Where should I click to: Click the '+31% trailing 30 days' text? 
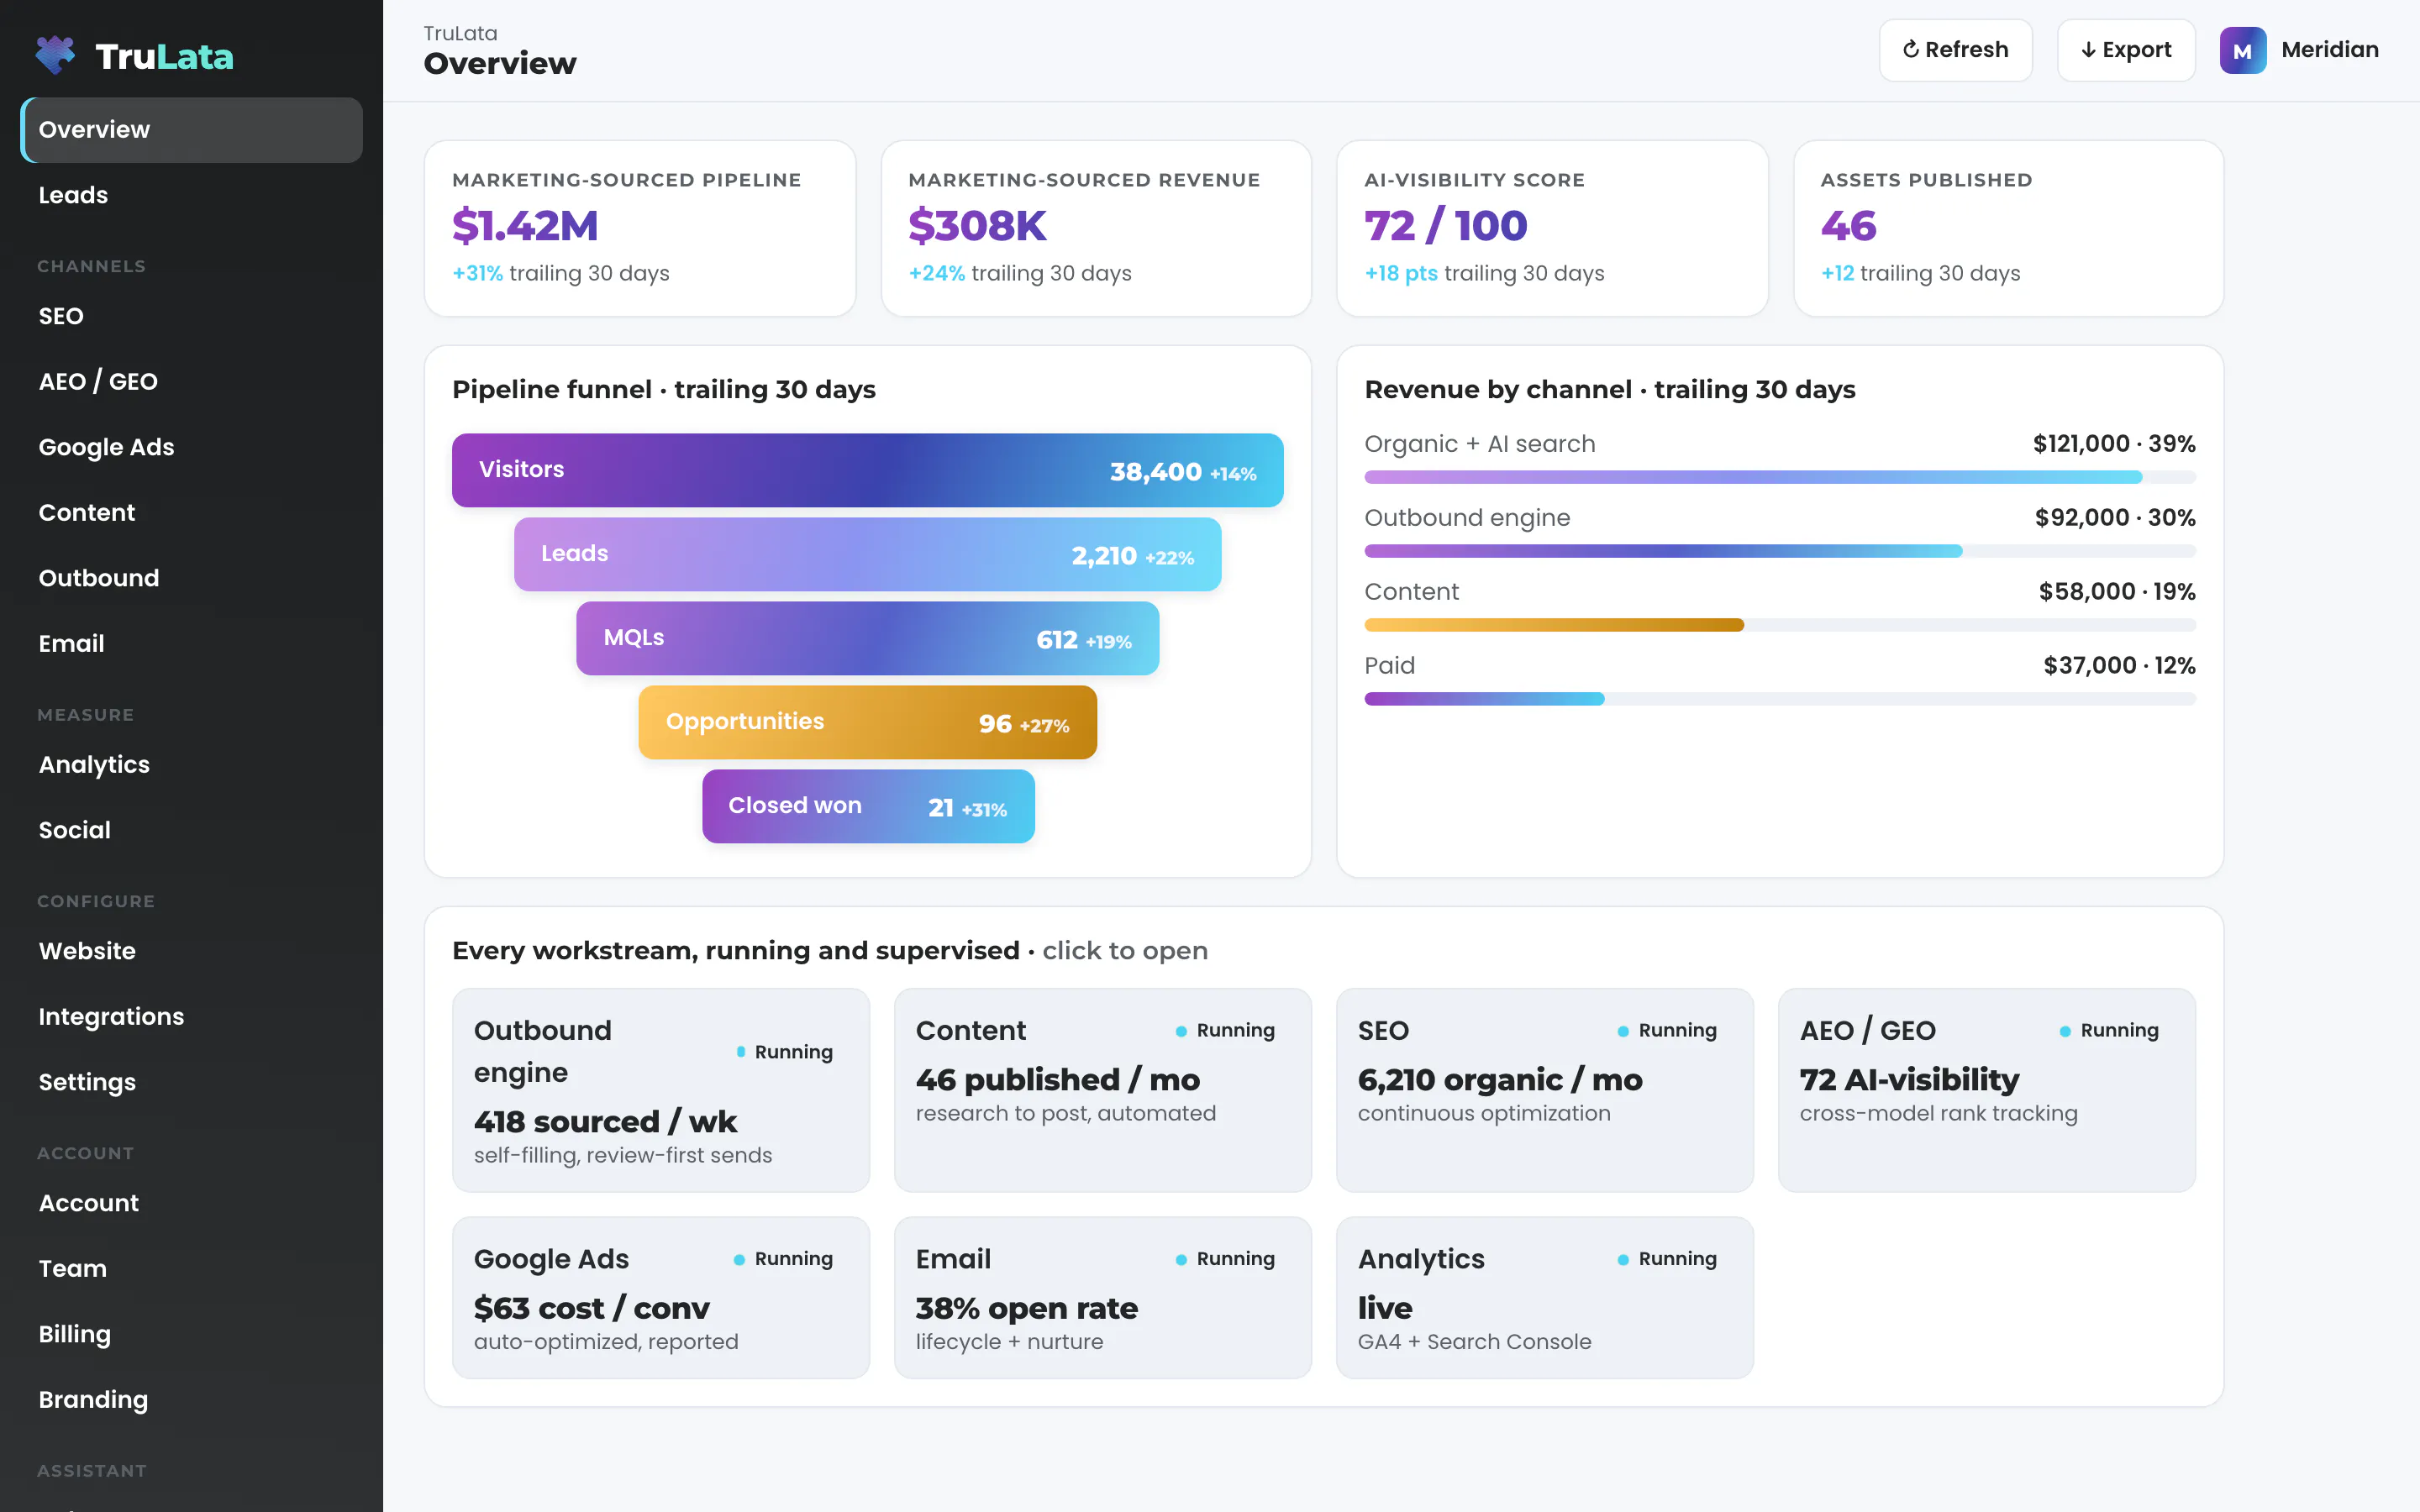(x=561, y=273)
